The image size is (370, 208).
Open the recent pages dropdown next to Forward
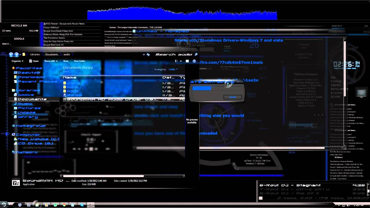[x=20, y=55]
